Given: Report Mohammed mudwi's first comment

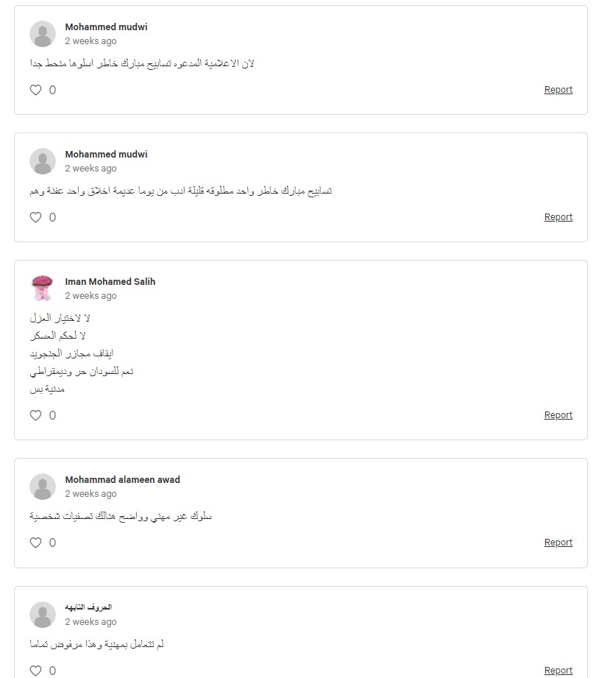Looking at the screenshot, I should point(558,90).
